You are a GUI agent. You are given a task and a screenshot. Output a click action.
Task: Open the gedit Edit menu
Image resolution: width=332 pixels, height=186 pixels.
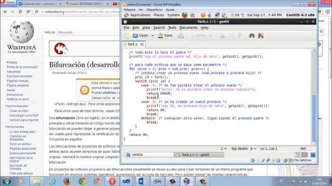tap(136, 27)
